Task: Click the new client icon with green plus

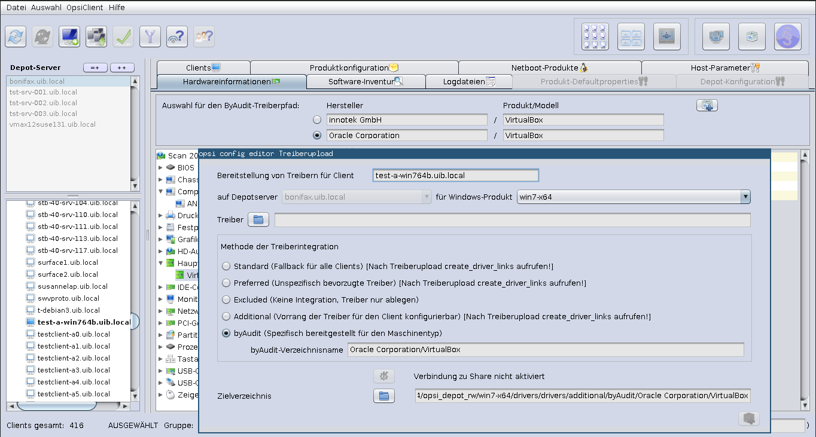Action: point(69,36)
